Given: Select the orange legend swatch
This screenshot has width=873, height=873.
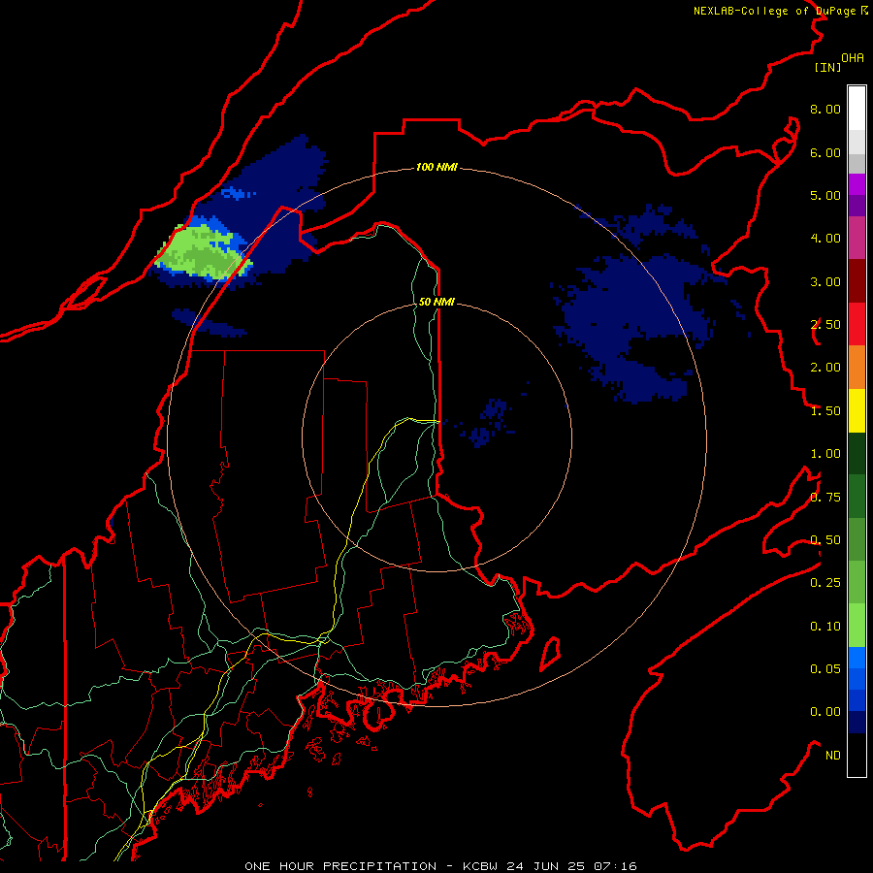Looking at the screenshot, I should coord(857,368).
